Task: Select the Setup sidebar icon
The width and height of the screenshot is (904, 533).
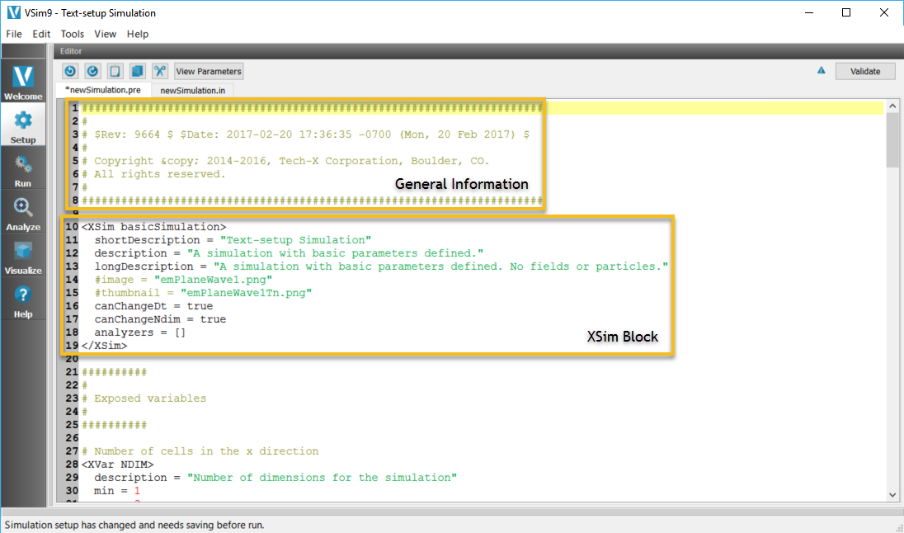Action: [23, 125]
